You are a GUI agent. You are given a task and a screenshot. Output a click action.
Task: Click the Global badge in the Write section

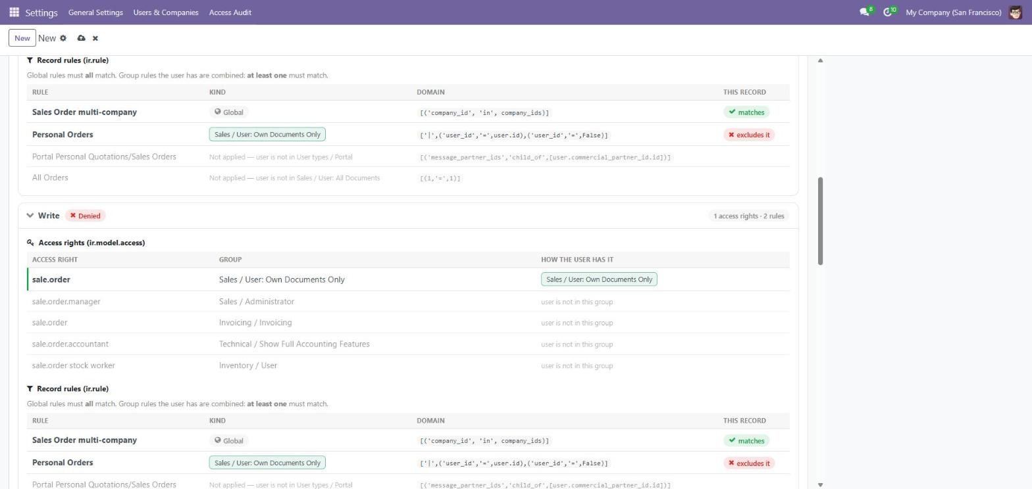(x=229, y=440)
